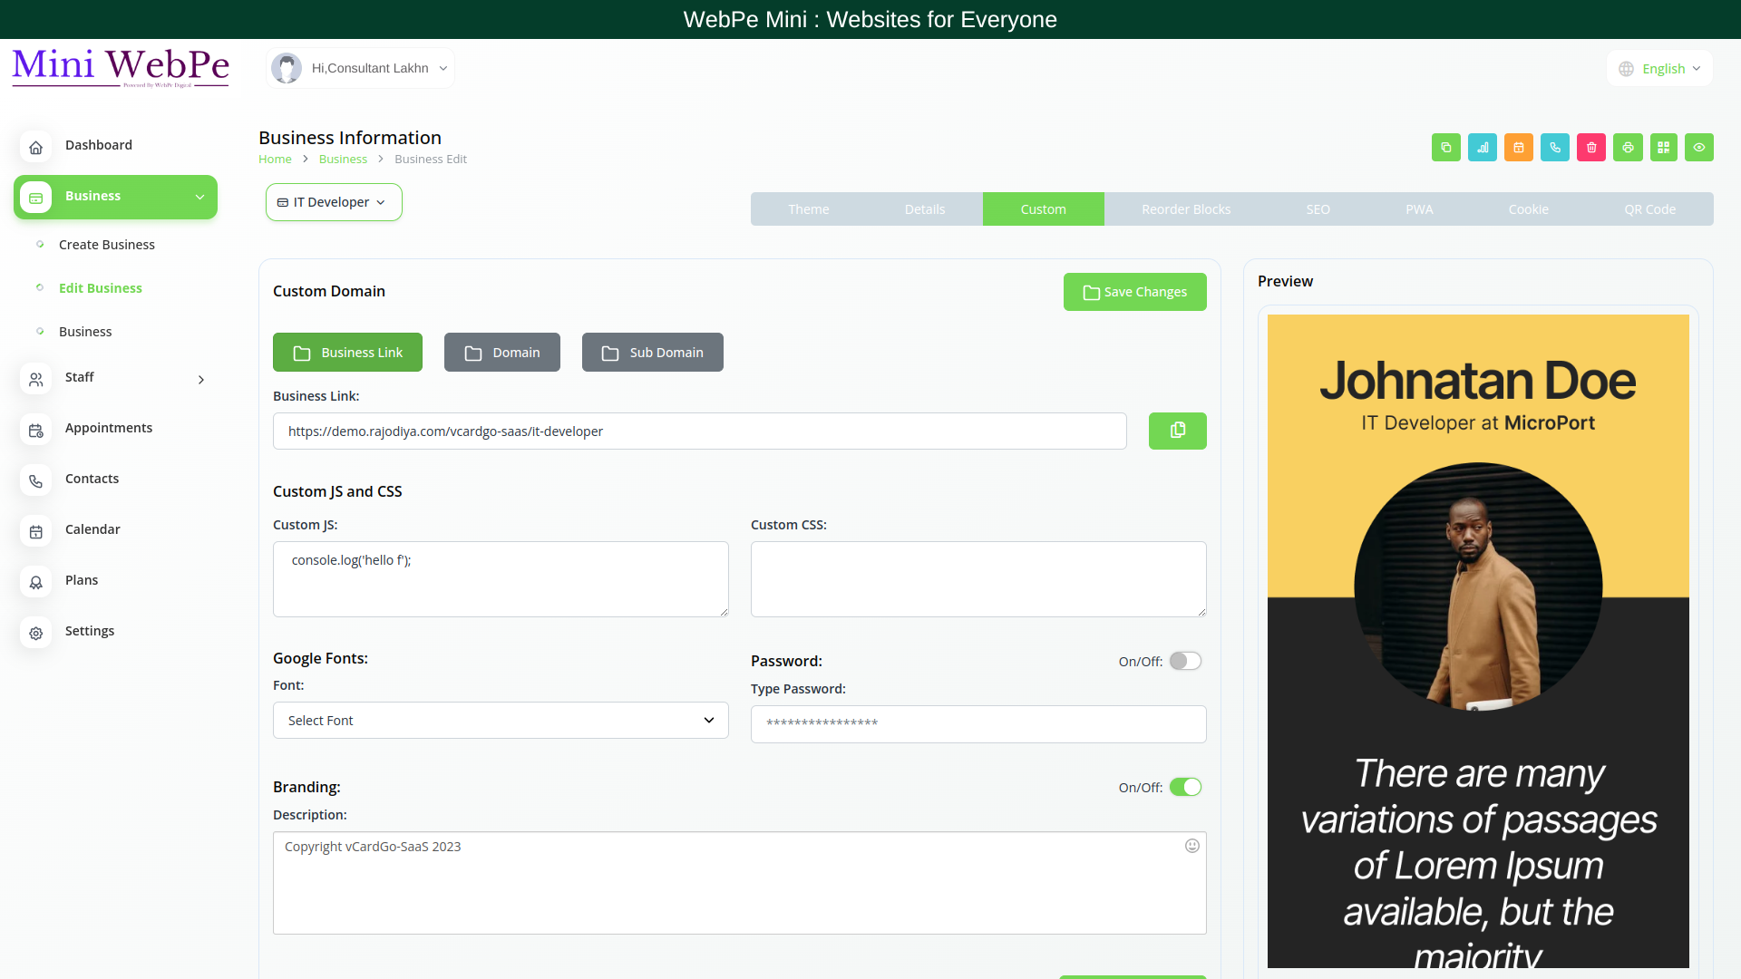
Task: Click the green duplicate business icon
Action: 1445,148
